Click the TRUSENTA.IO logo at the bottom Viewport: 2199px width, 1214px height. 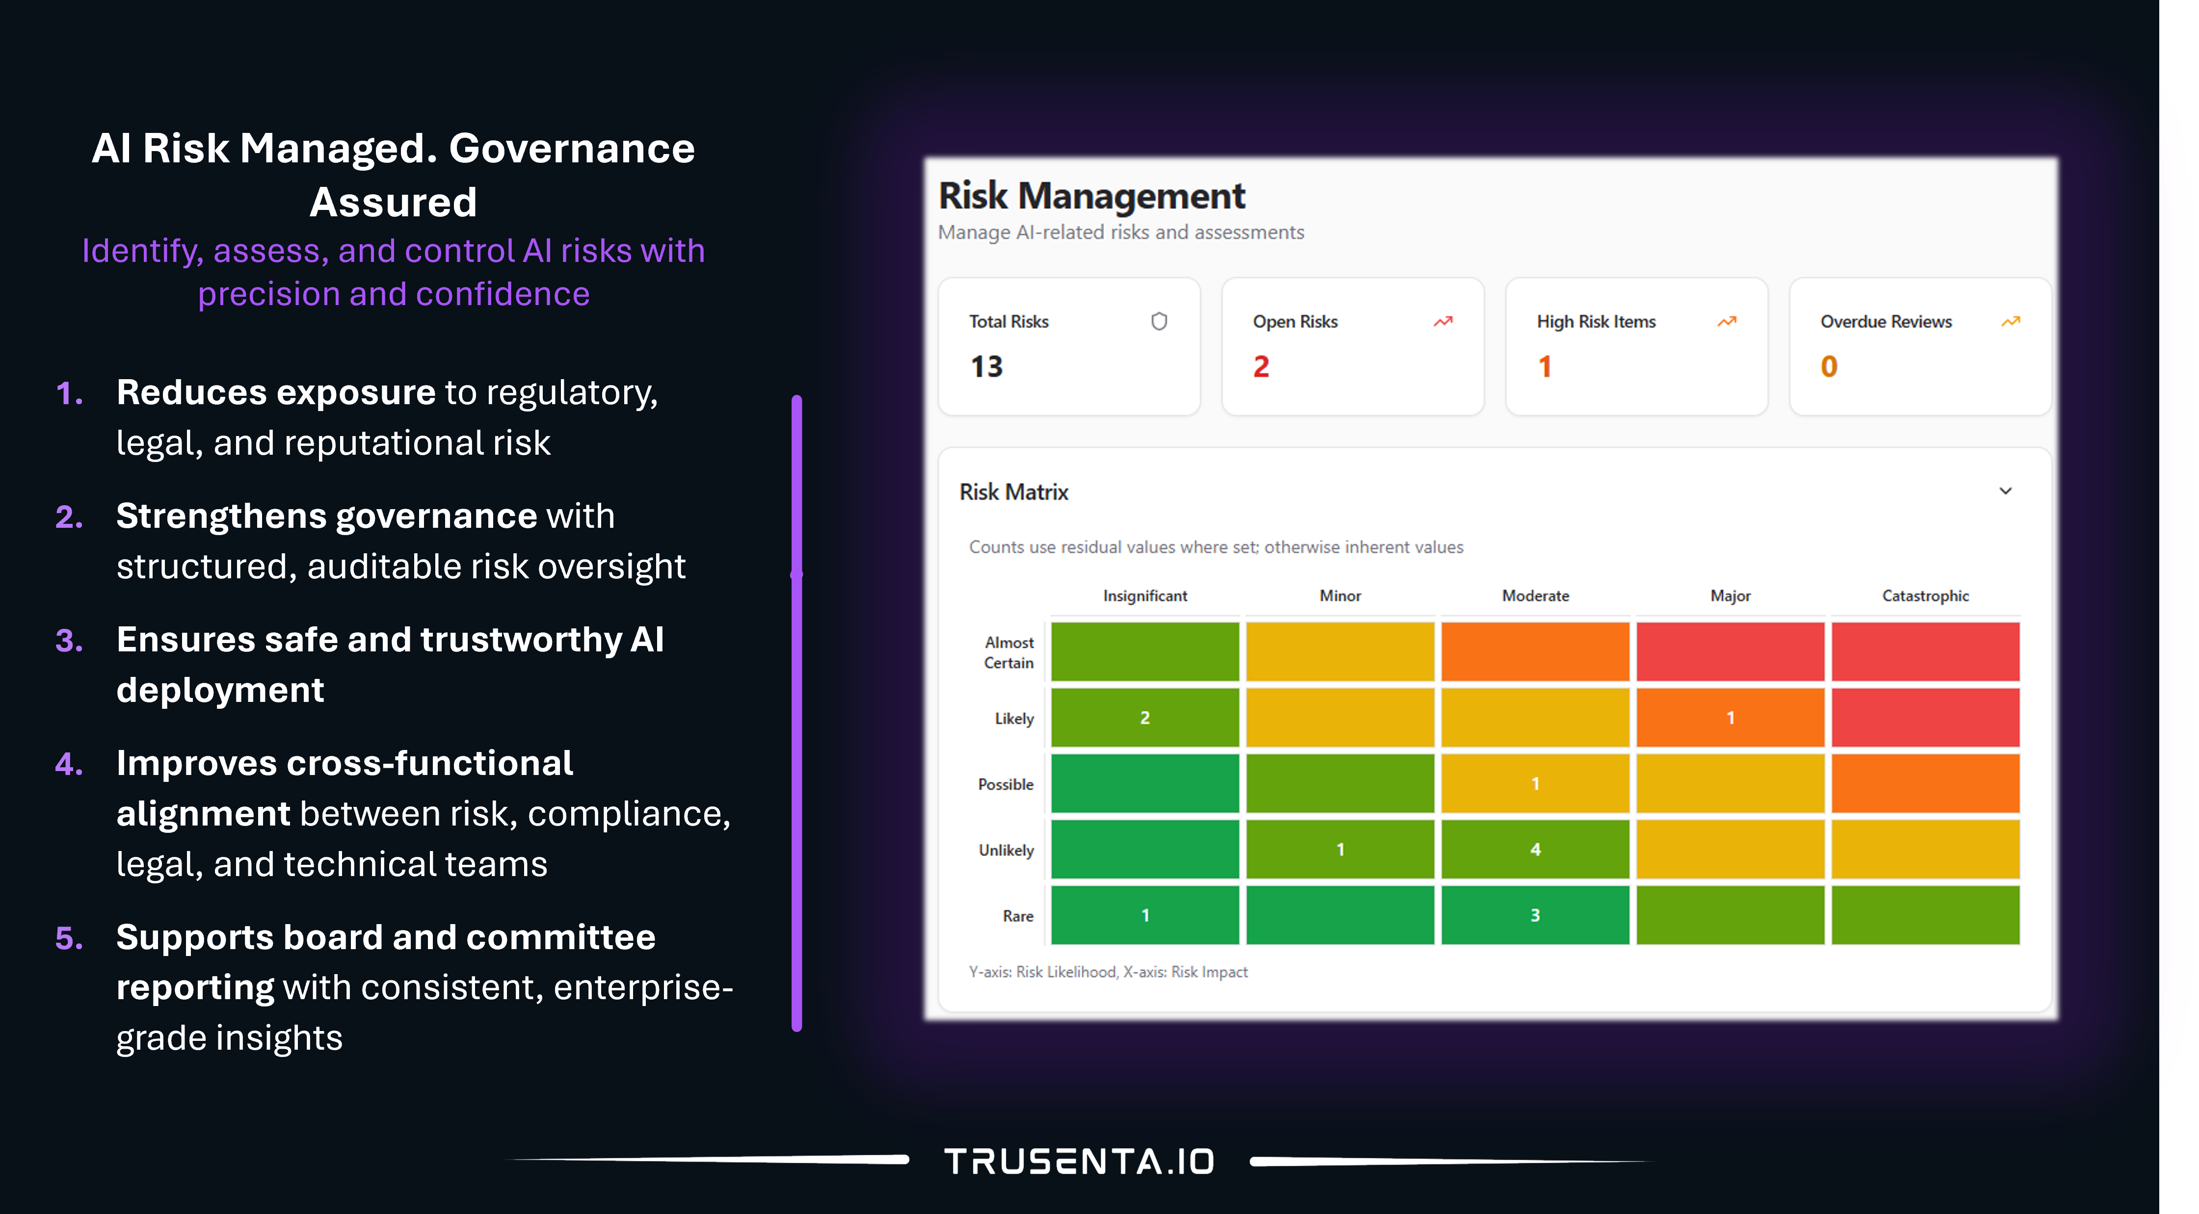coord(1079,1160)
